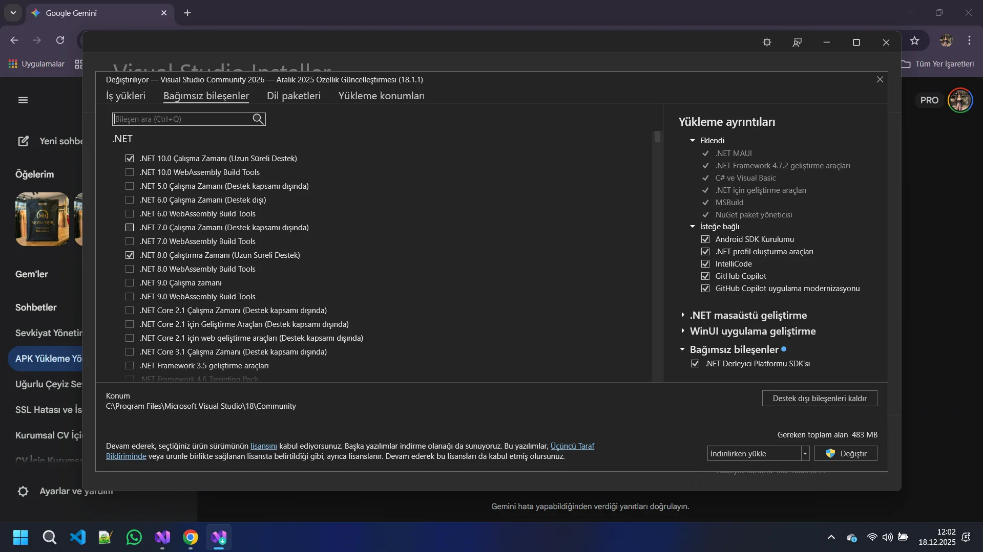Go to the Yükleme konumları tab

pos(382,96)
